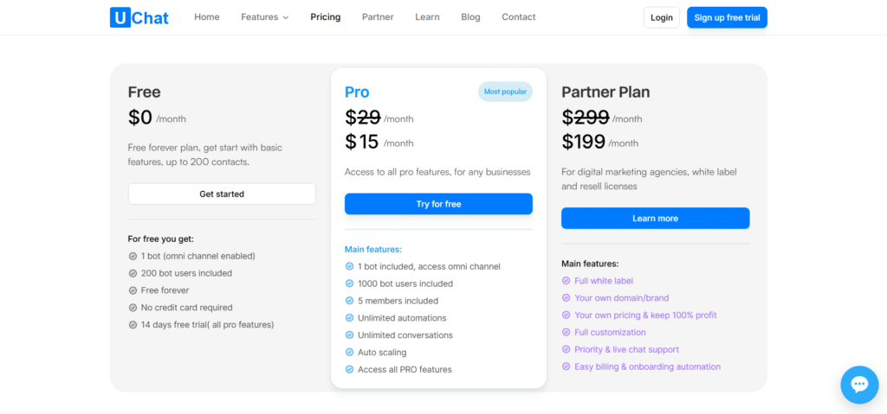
Task: Click checkmark icon beside Unlimited automations
Action: pyautogui.click(x=349, y=318)
